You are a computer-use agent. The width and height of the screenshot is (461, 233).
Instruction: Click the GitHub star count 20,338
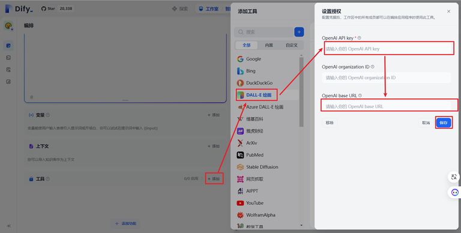(x=66, y=9)
